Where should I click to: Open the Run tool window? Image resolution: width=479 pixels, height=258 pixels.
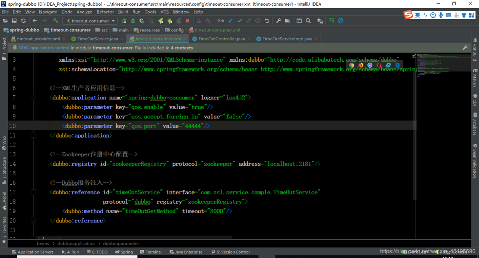(x=70, y=252)
